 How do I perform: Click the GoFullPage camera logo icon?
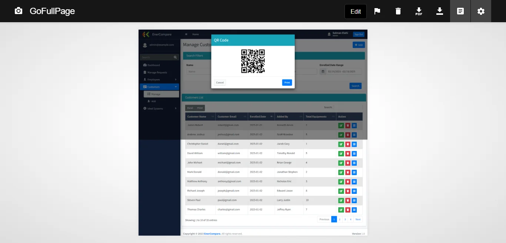[x=19, y=11]
